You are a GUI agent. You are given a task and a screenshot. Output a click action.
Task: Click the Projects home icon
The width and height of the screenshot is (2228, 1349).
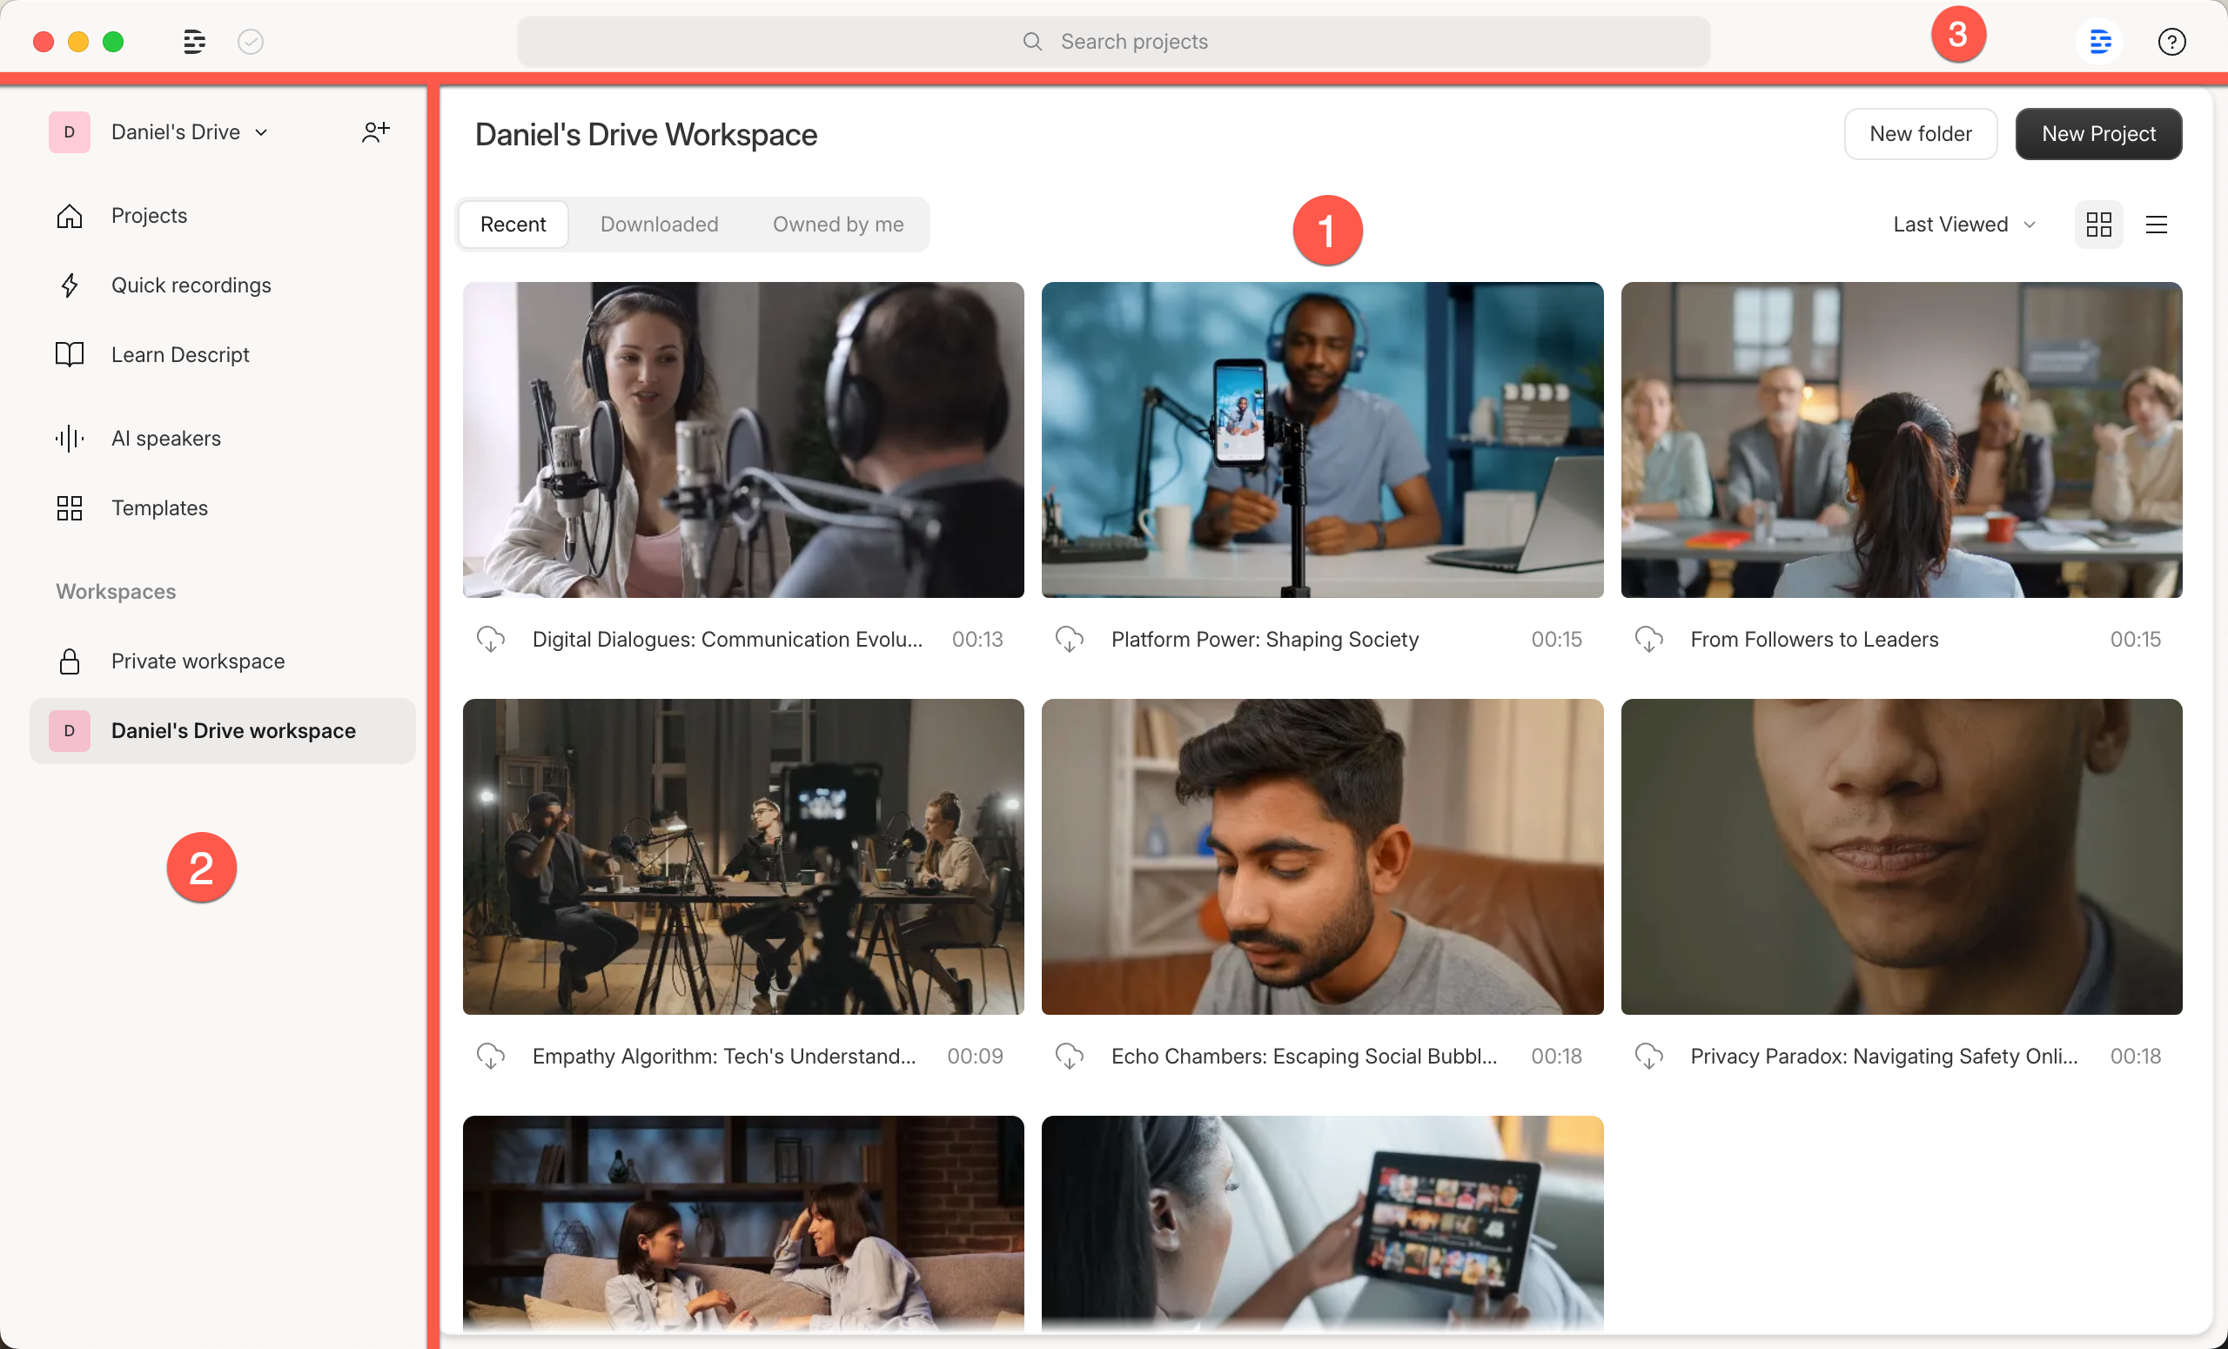pos(70,216)
